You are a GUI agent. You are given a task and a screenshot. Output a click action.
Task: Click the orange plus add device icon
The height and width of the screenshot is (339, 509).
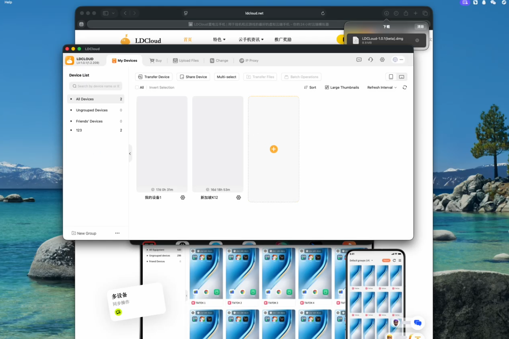point(274,149)
